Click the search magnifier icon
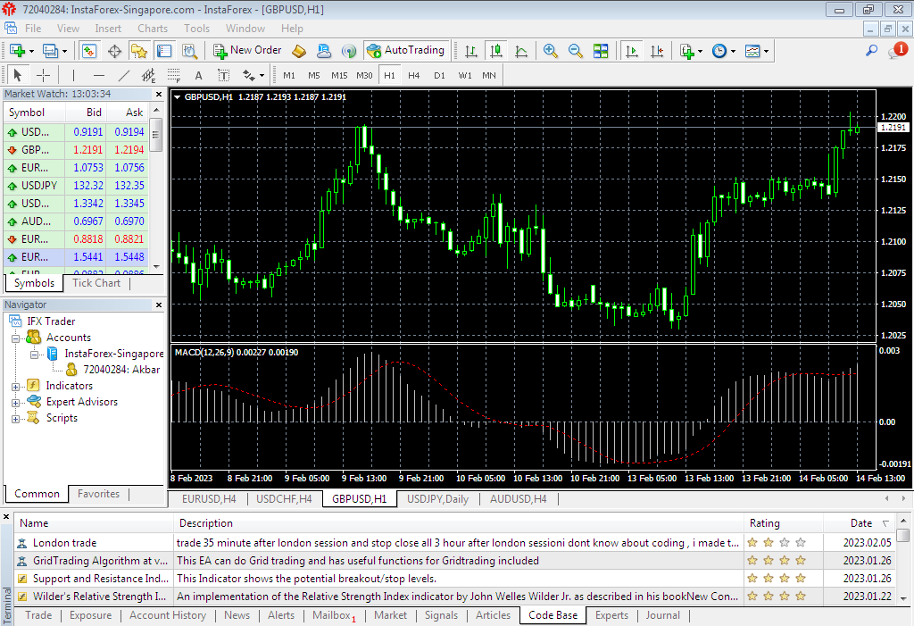Viewport: 914px width, 626px height. (x=871, y=51)
